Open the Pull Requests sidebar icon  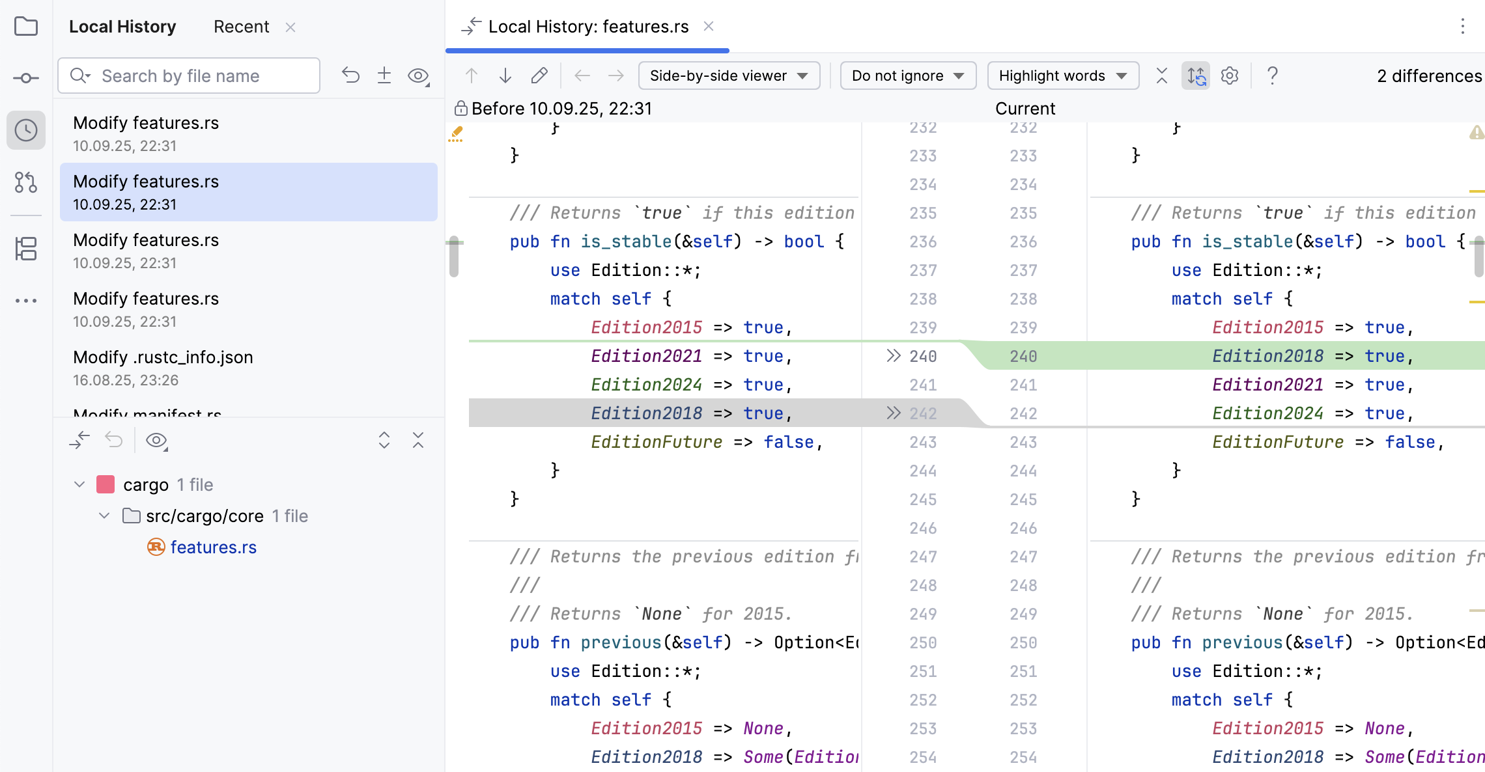26,182
